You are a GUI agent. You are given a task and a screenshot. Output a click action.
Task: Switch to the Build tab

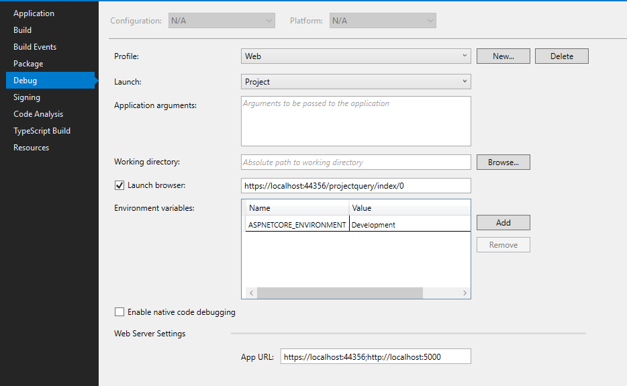coord(23,30)
